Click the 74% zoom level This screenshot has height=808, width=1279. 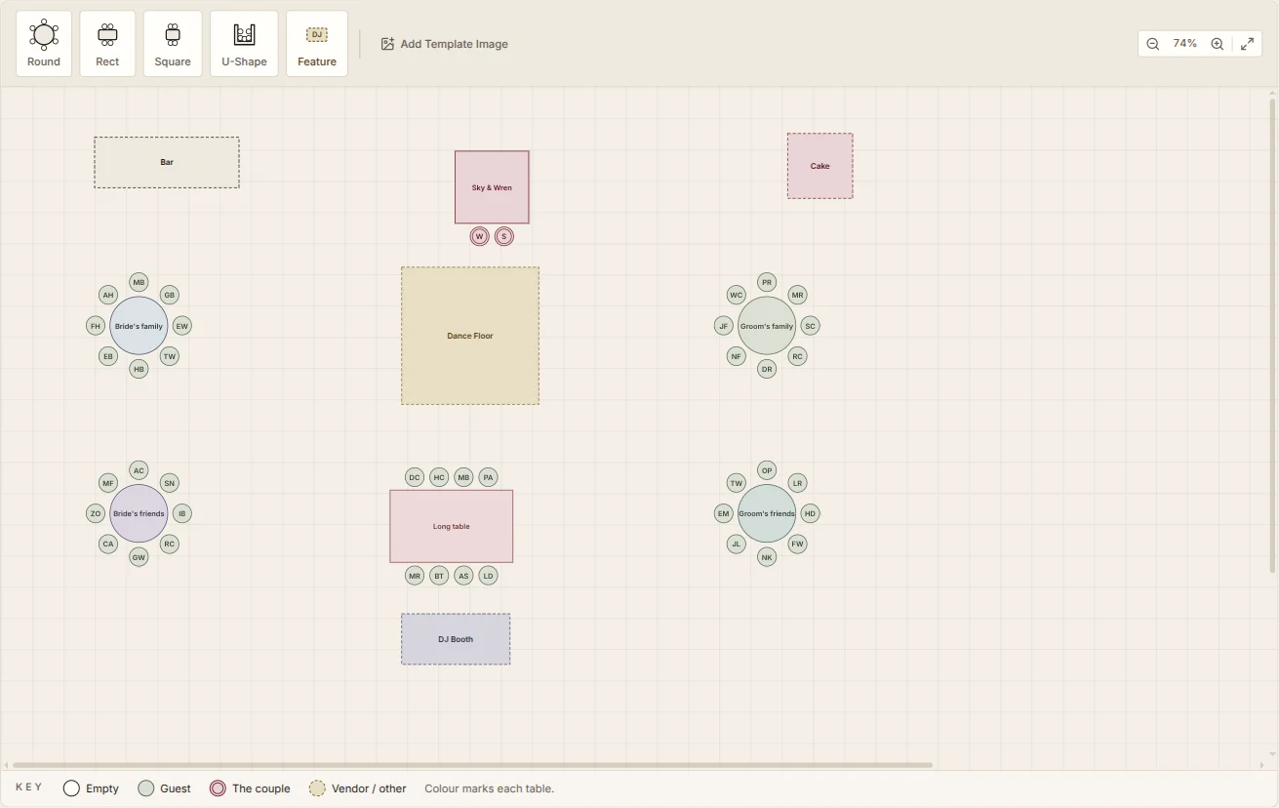[x=1185, y=44]
